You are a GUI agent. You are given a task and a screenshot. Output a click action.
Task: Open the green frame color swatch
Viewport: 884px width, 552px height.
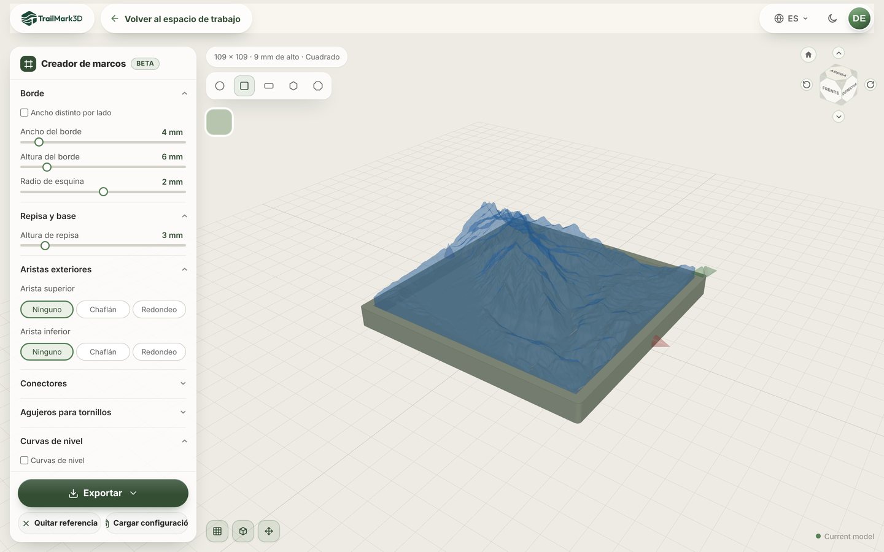pyautogui.click(x=219, y=122)
